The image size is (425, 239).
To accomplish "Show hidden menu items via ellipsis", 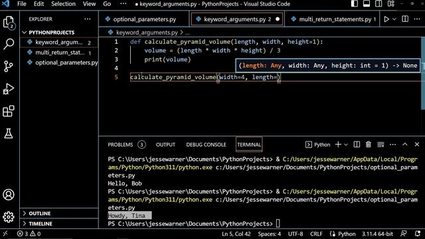I will tap(124, 4).
